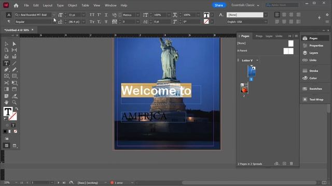The image size is (332, 186).
Task: Select the Gradient Swatch tool
Action: click(6, 89)
